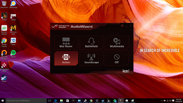Open Google Chrome desktop shortcut
This screenshot has width=183, height=103.
pos(4,42)
